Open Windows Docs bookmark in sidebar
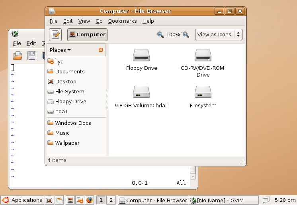The height and width of the screenshot is (205, 297). coord(76,123)
